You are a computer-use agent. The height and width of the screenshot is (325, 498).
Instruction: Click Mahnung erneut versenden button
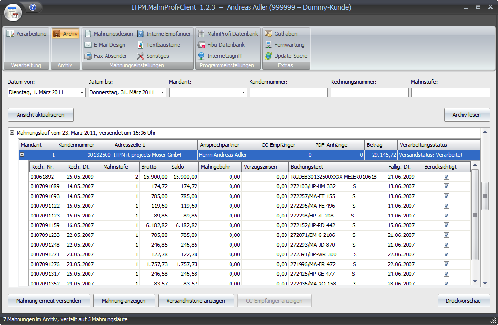49,301
